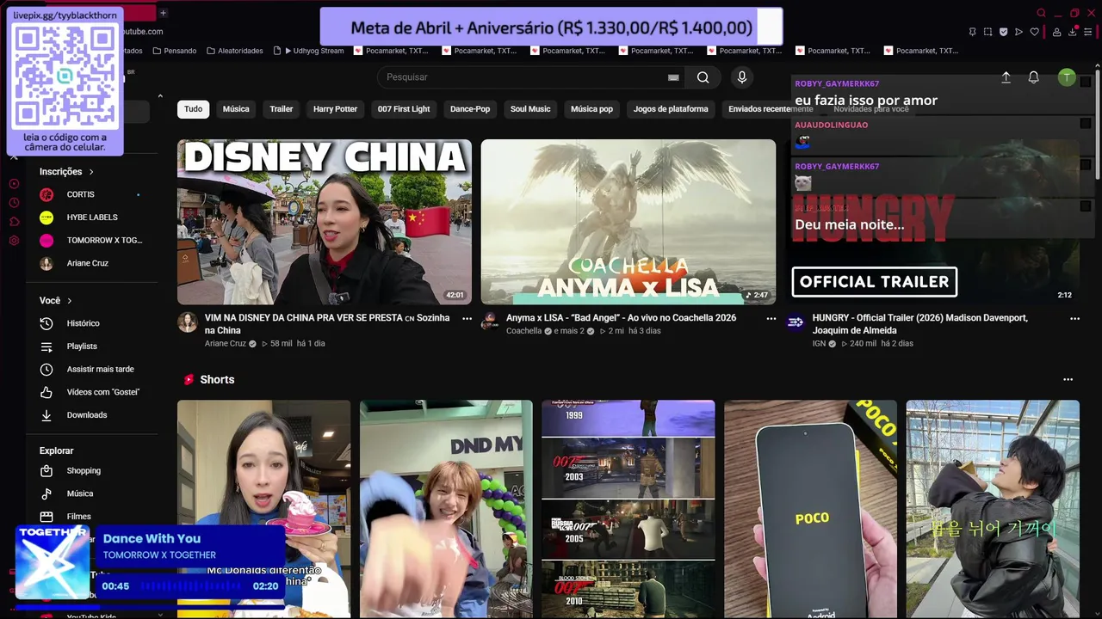Open the browser shield ad-blocker icon
Screen dimensions: 1102x619
click(x=1003, y=32)
